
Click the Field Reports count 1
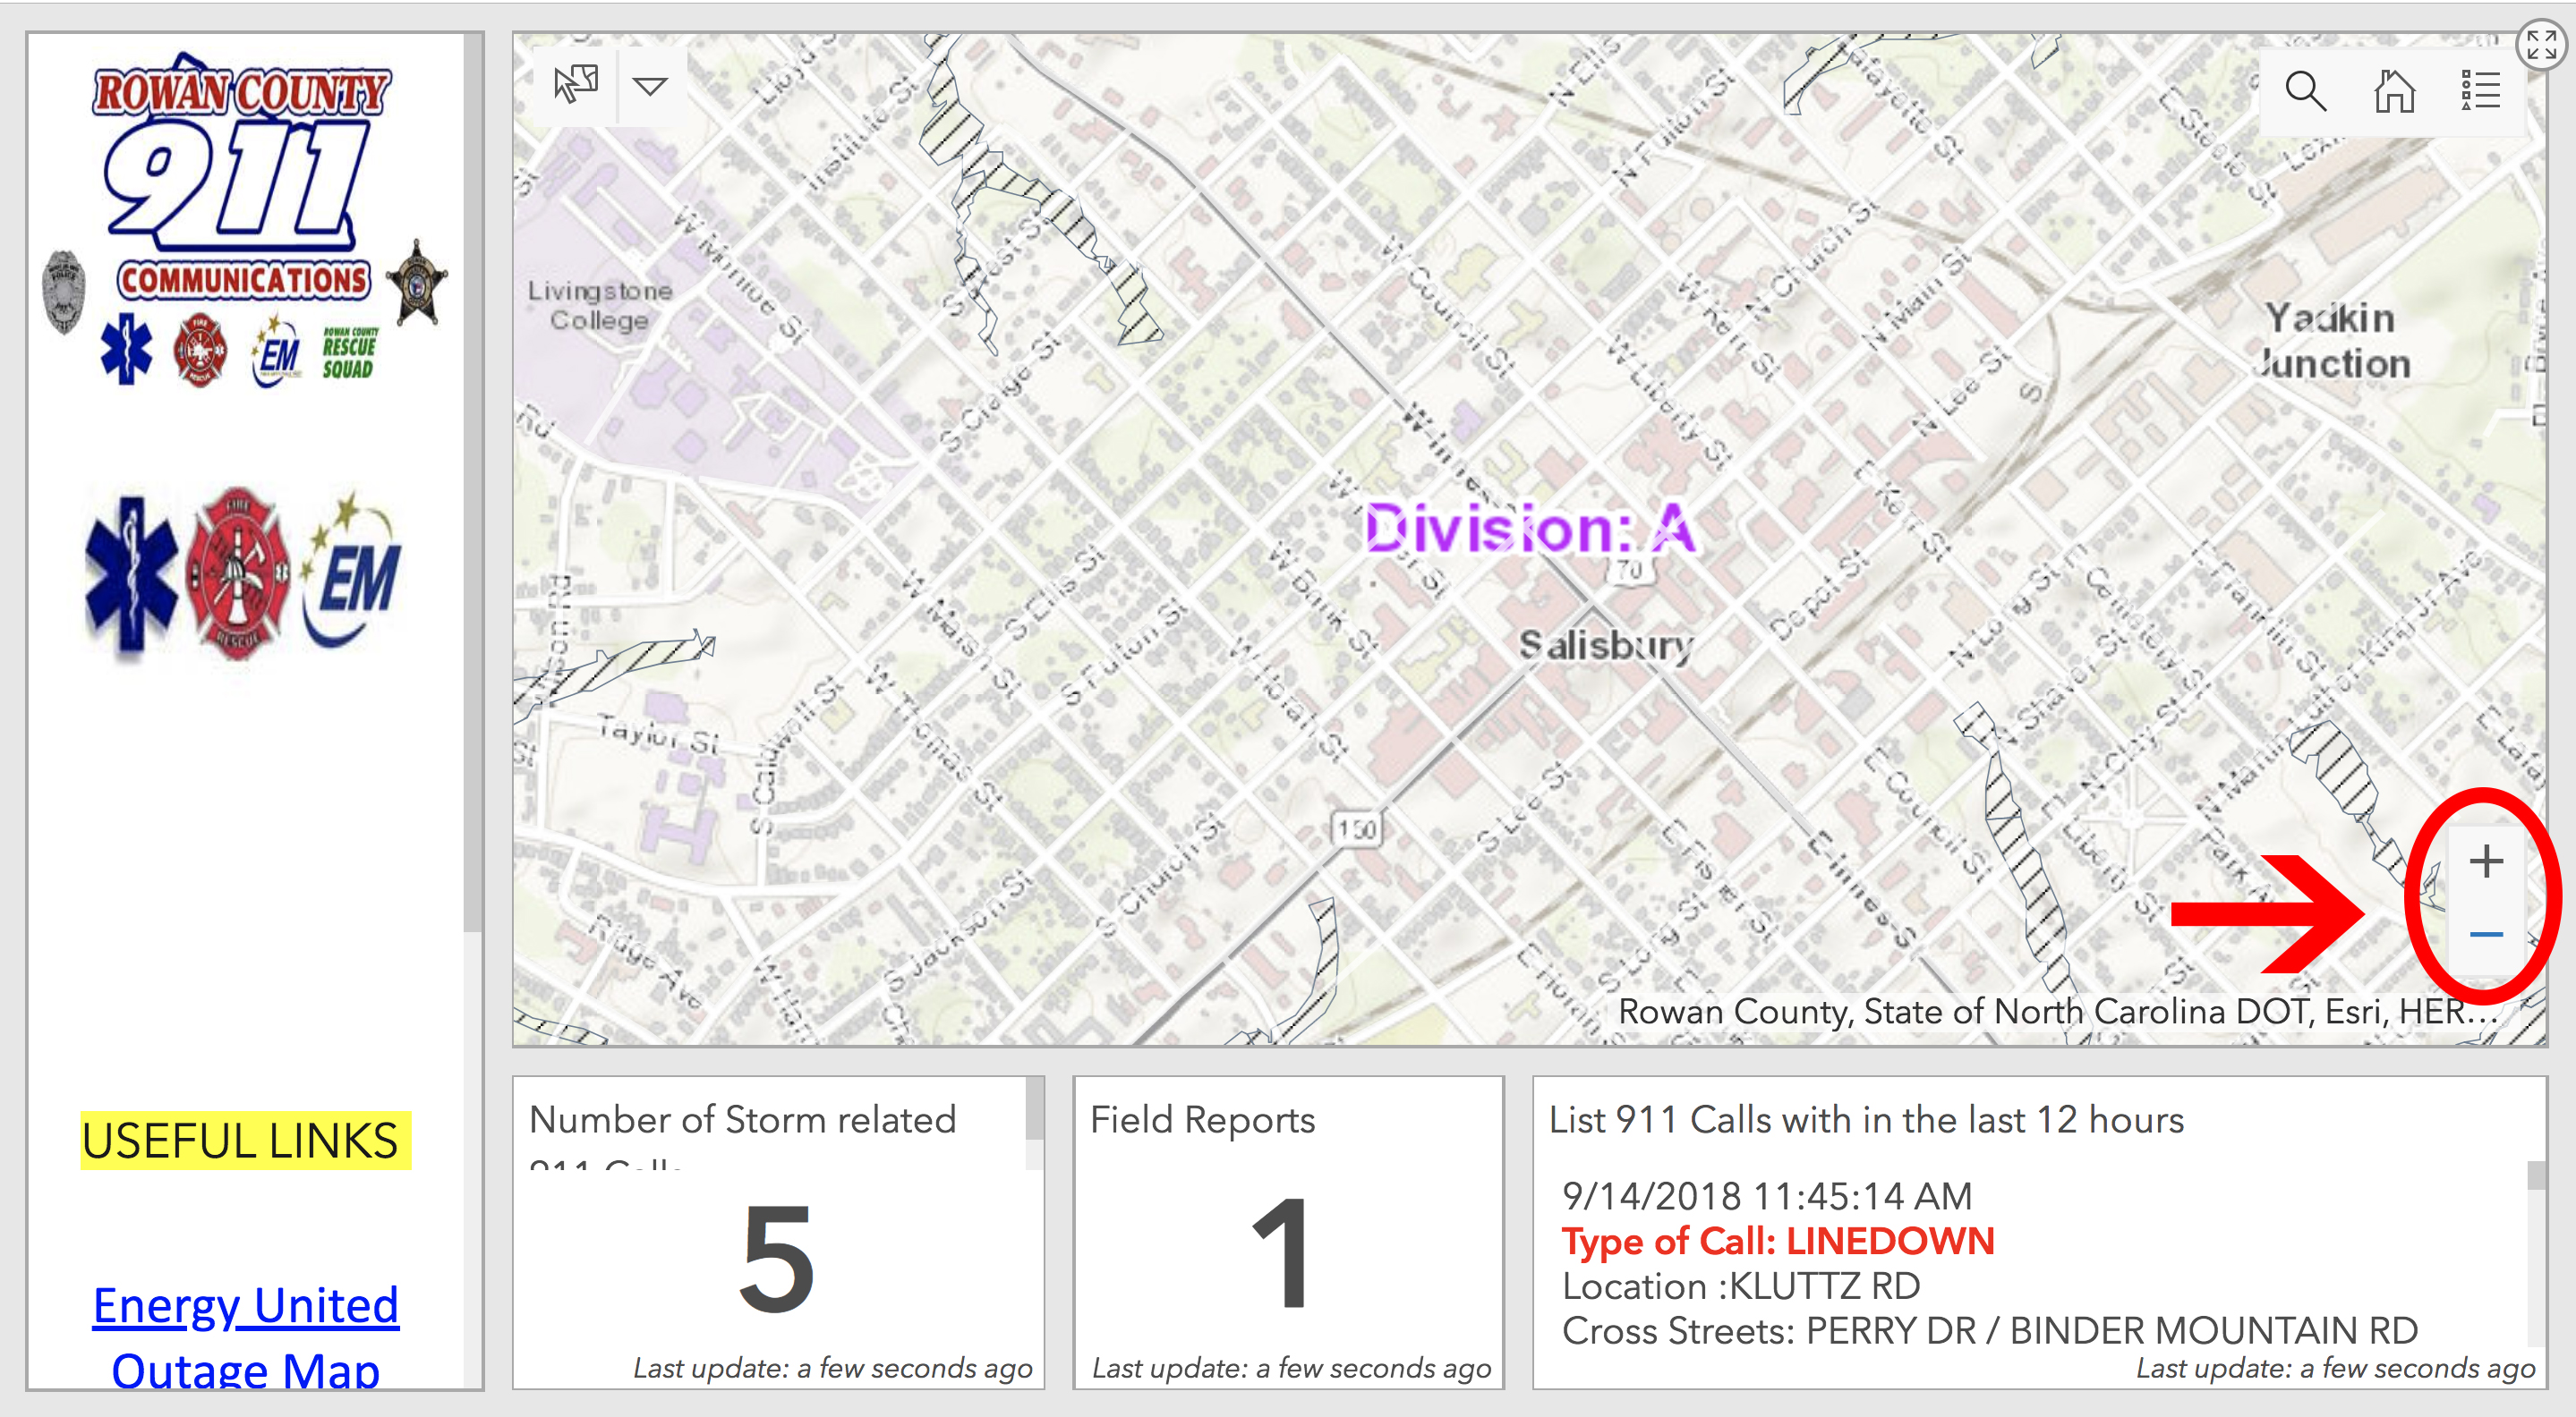(x=1281, y=1255)
